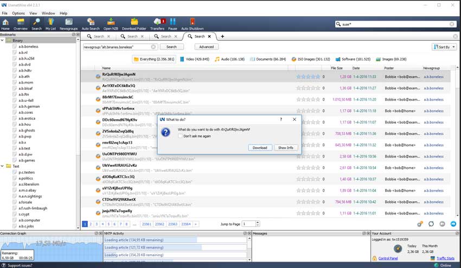Increase the Jump to Page value

(x=258, y=222)
